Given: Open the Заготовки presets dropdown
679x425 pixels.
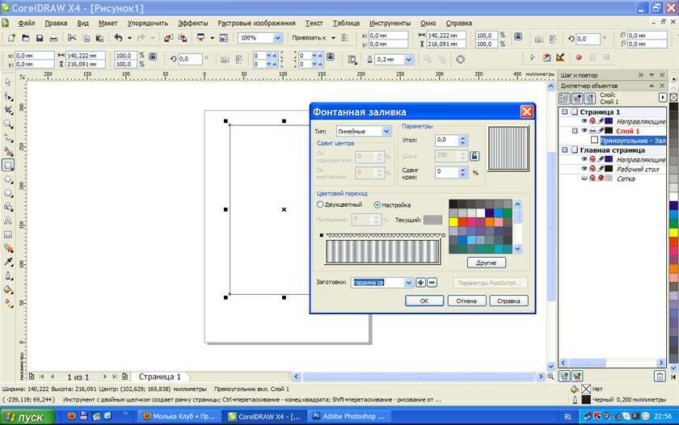Looking at the screenshot, I should (x=408, y=282).
